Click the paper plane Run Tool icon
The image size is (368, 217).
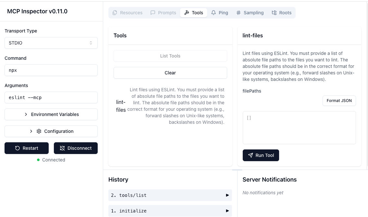point(251,155)
